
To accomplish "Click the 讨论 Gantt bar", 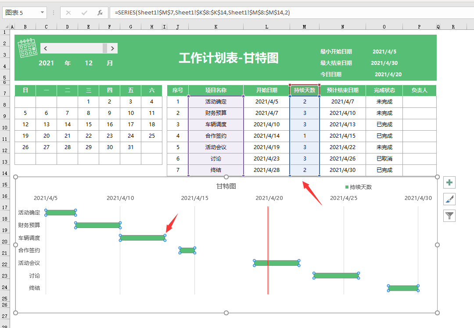I will click(x=336, y=275).
